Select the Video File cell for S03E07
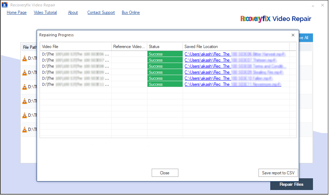329x195 pixels. tap(76, 60)
